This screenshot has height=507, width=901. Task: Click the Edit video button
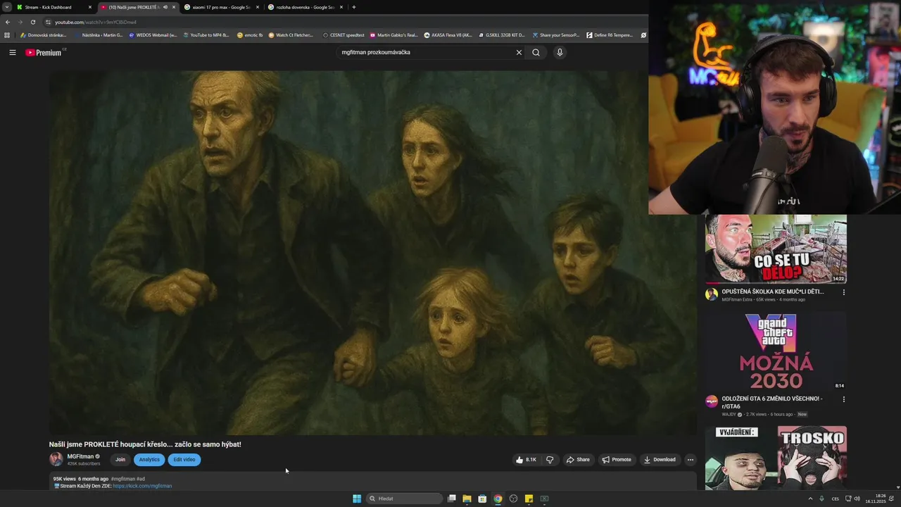pos(184,460)
